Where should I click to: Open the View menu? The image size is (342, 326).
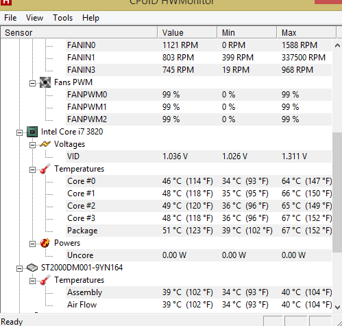[34, 18]
